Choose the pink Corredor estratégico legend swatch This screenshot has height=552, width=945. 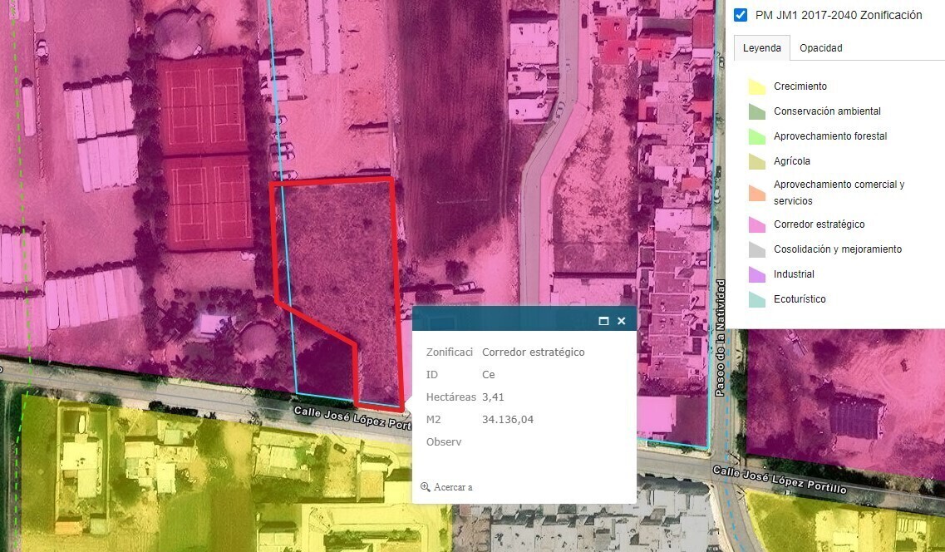[756, 224]
